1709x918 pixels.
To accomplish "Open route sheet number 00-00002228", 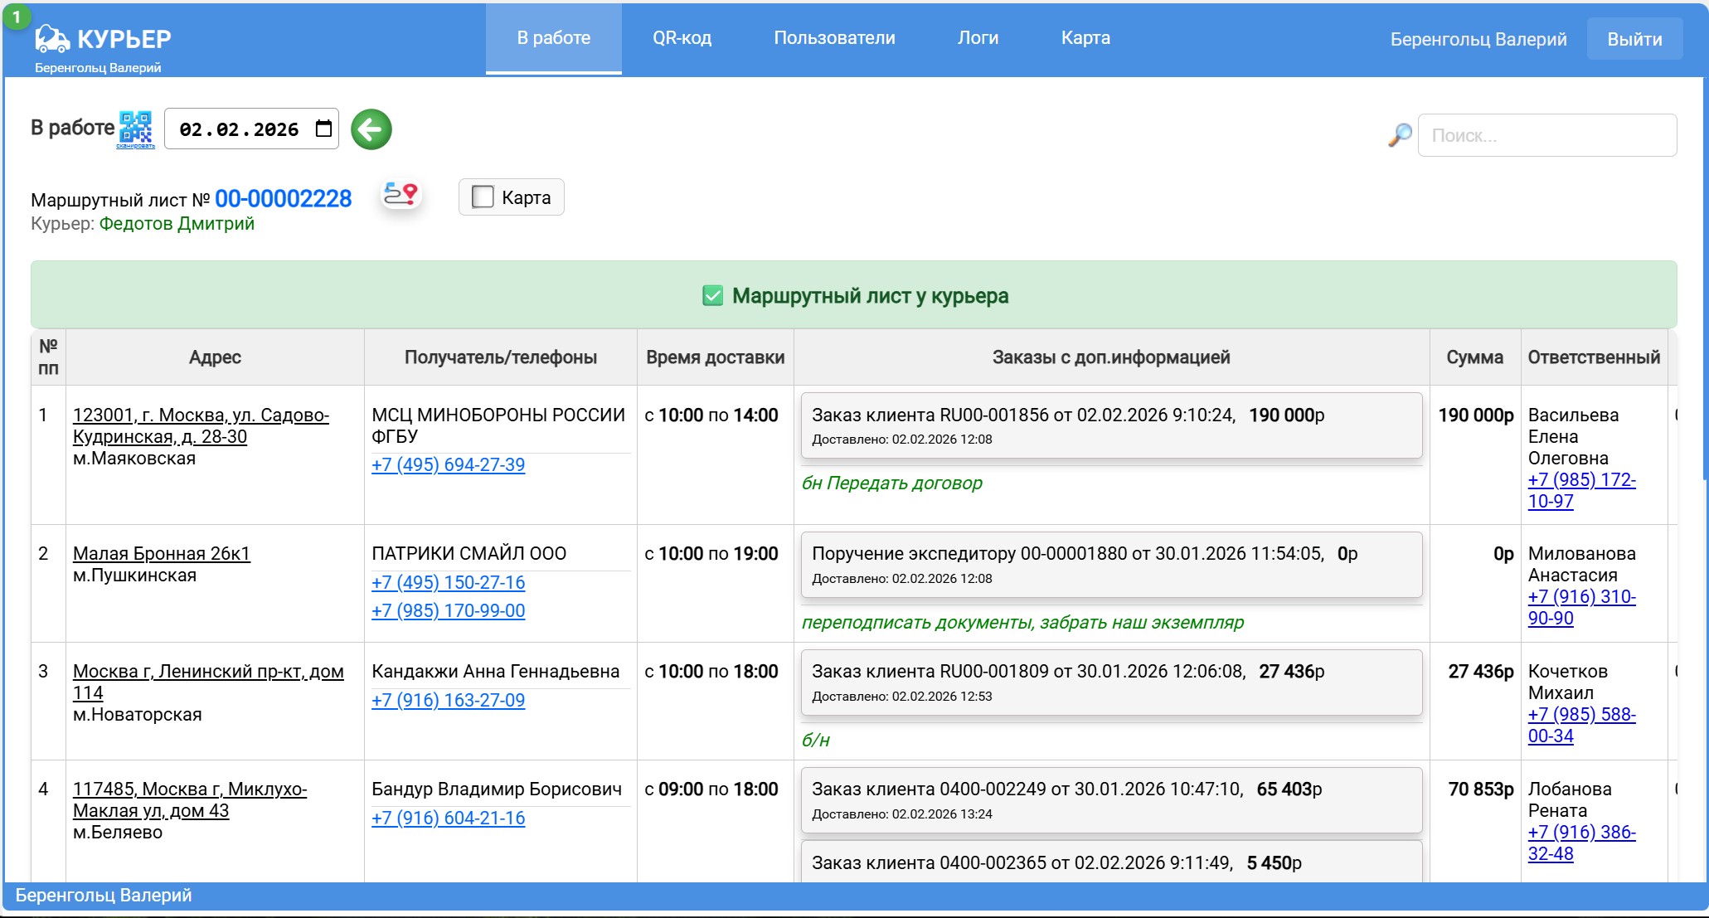I will tap(283, 199).
